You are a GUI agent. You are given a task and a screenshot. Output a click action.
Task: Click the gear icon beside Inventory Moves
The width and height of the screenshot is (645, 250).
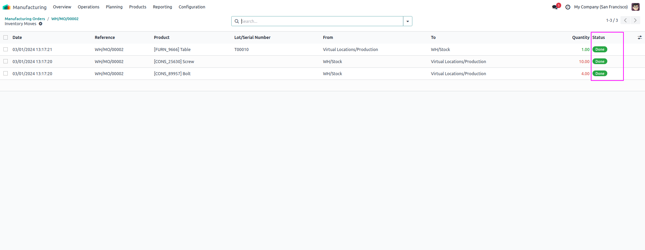[x=41, y=24]
